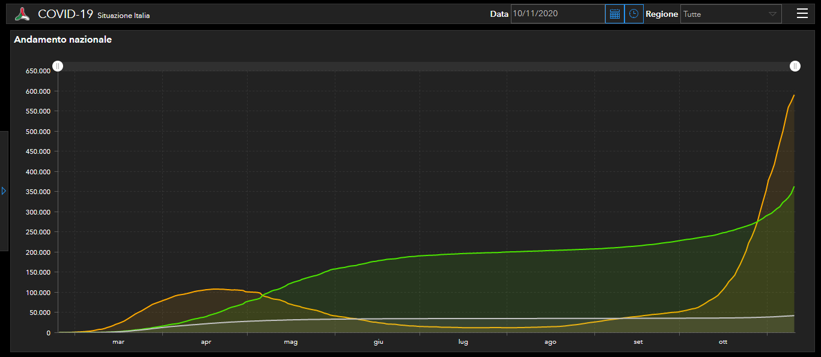Click the orange line's April peak
The image size is (821, 357).
click(x=216, y=289)
